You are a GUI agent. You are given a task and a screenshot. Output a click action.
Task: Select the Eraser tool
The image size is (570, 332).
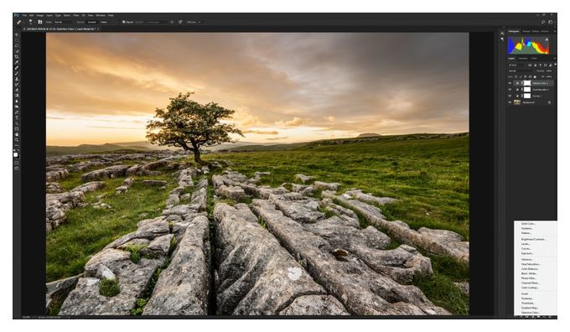coord(17,90)
